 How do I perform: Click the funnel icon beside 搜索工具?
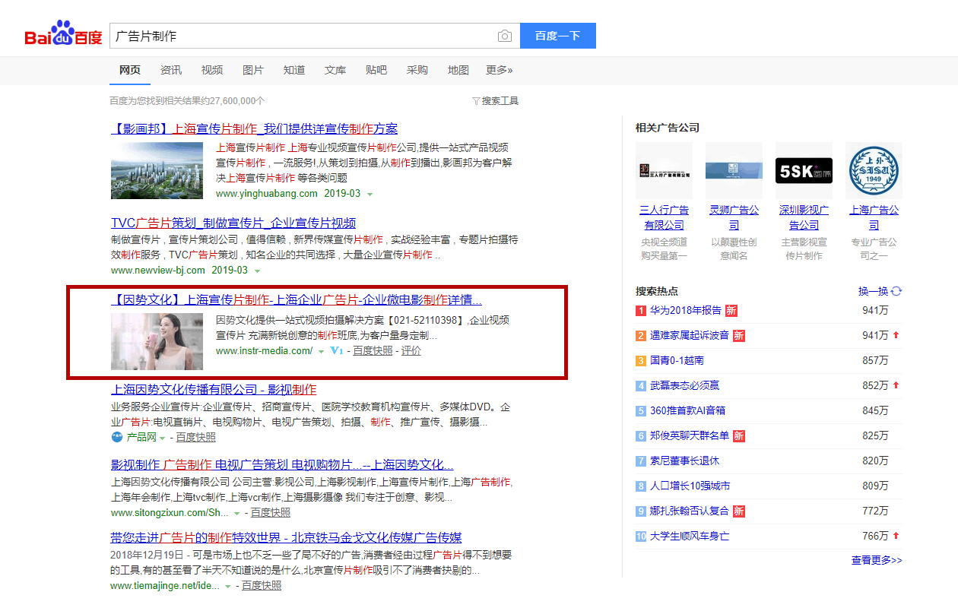point(476,101)
